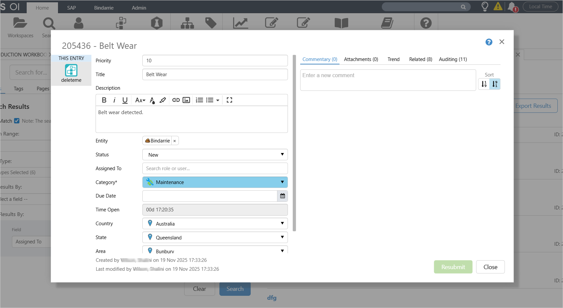Insert a hyperlink in the description
563x308 pixels.
click(176, 100)
